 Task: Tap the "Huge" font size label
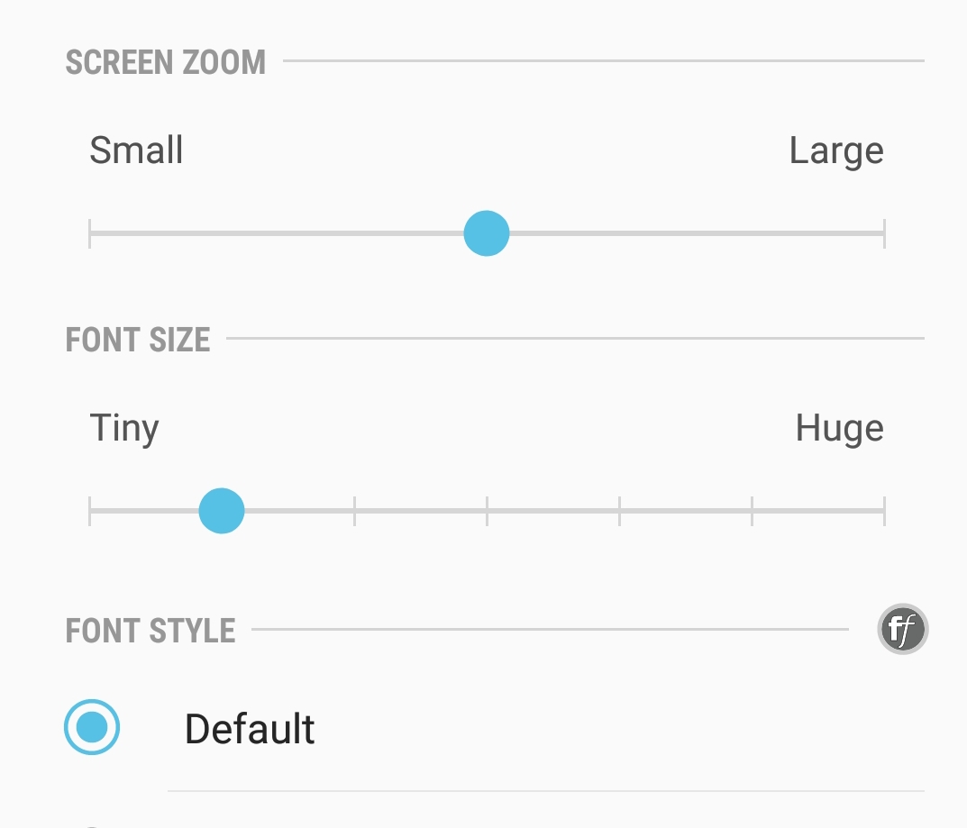(x=839, y=428)
